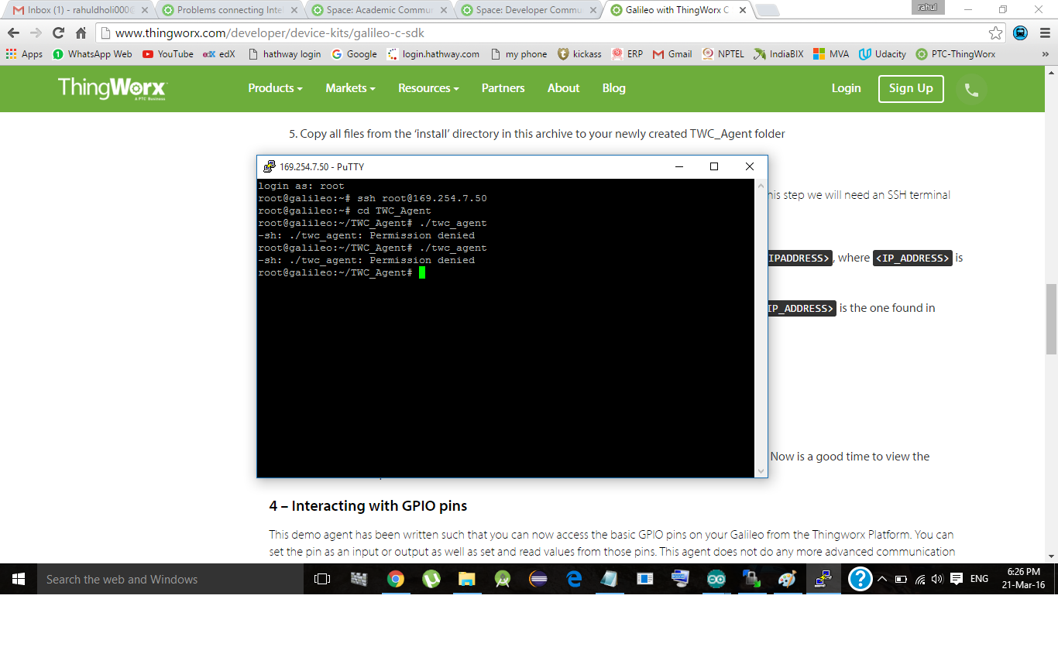Open edX bookmark
The image size is (1058, 664).
pyautogui.click(x=218, y=54)
